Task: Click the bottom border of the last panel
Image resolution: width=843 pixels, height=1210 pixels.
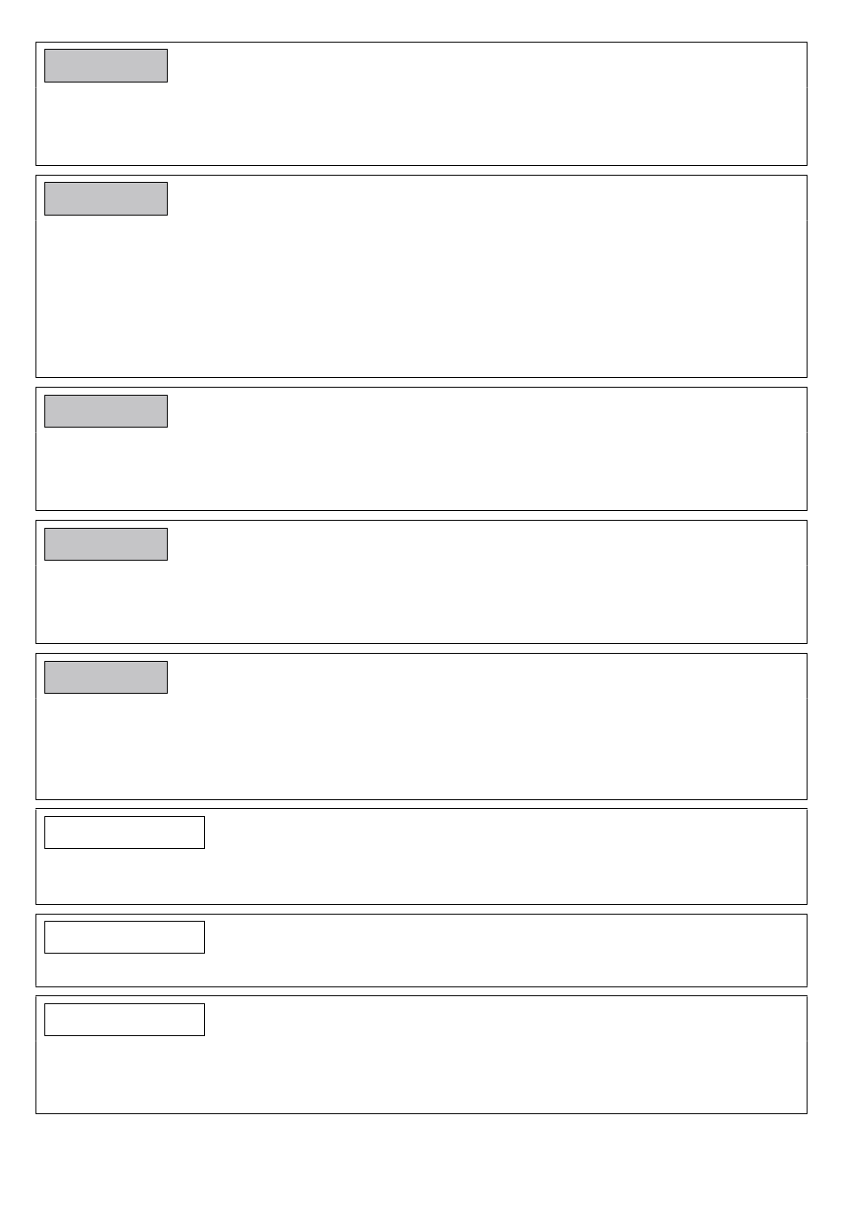Action: tap(421, 1113)
